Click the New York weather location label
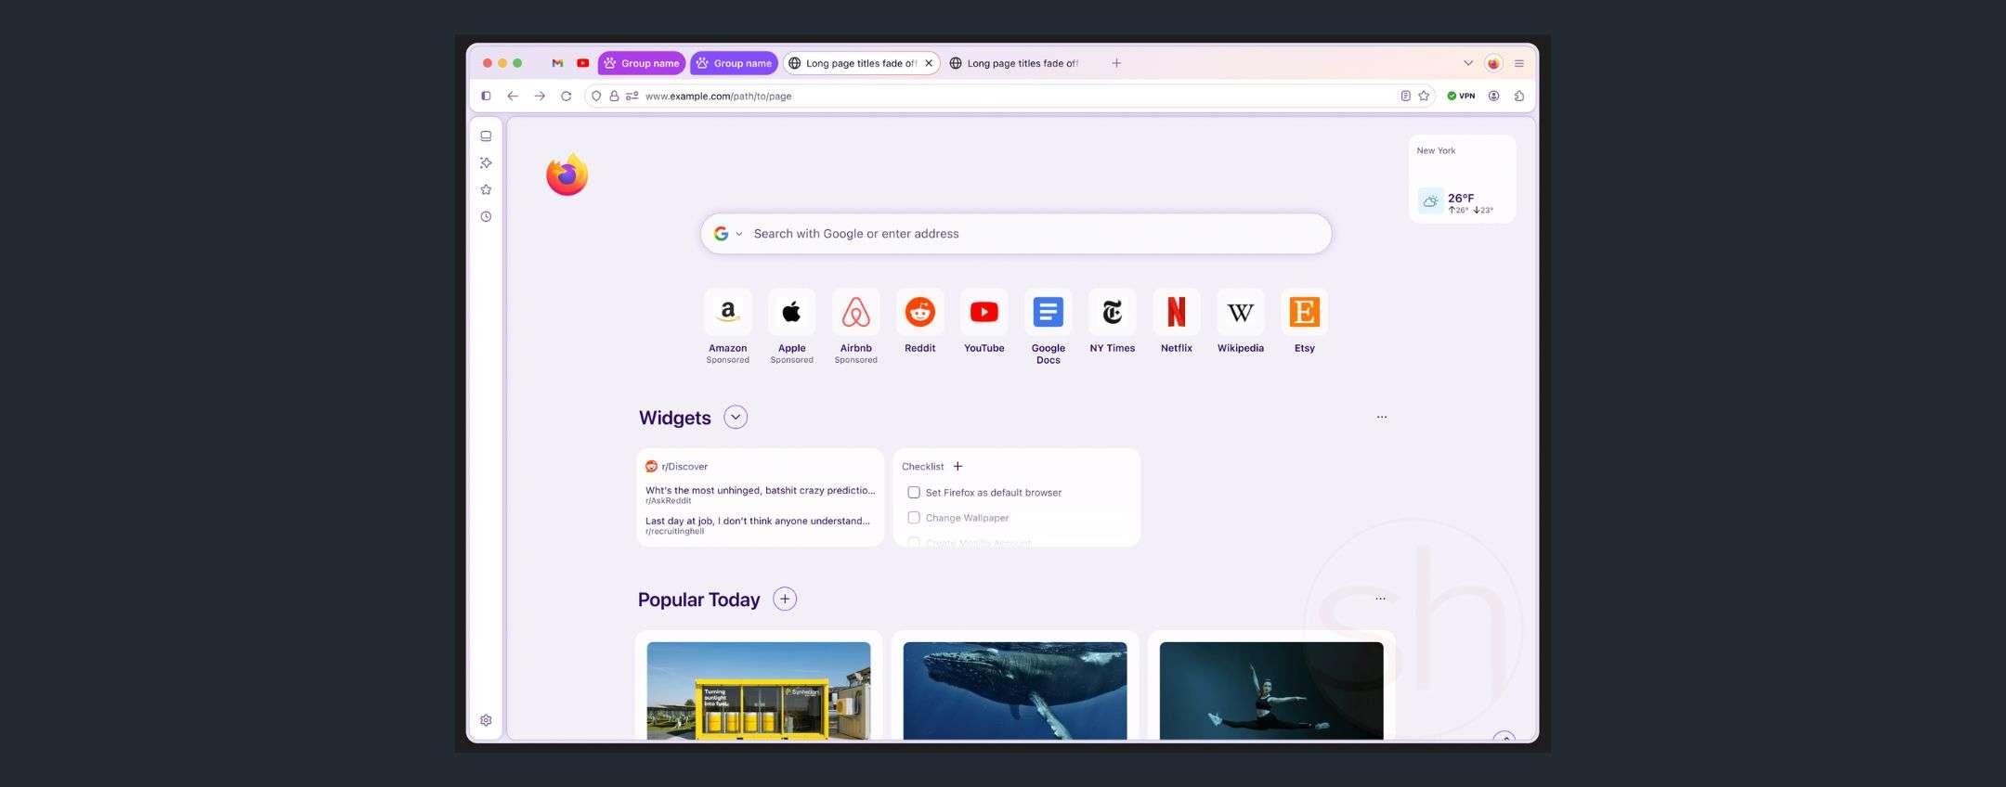 click(1436, 150)
